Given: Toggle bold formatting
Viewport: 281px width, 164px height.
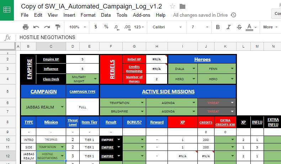Looking at the screenshot, I should click(x=218, y=27).
